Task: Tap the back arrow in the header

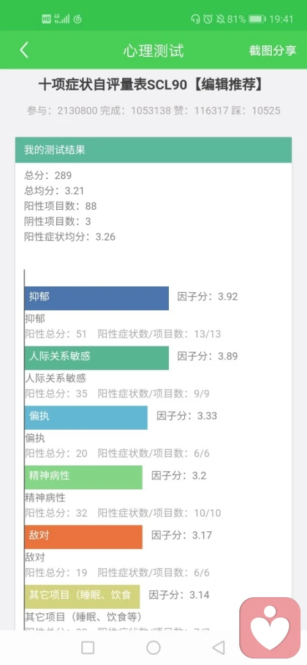Action: point(24,50)
